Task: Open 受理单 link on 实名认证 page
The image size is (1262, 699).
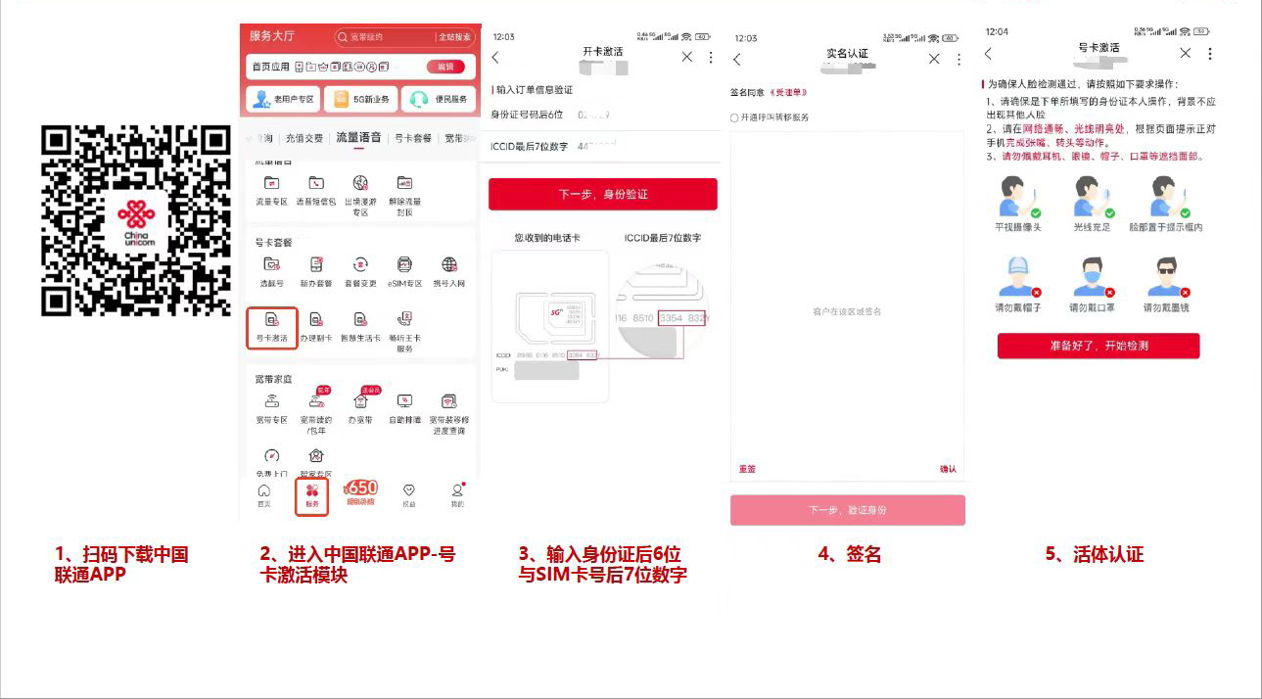Action: click(x=788, y=92)
